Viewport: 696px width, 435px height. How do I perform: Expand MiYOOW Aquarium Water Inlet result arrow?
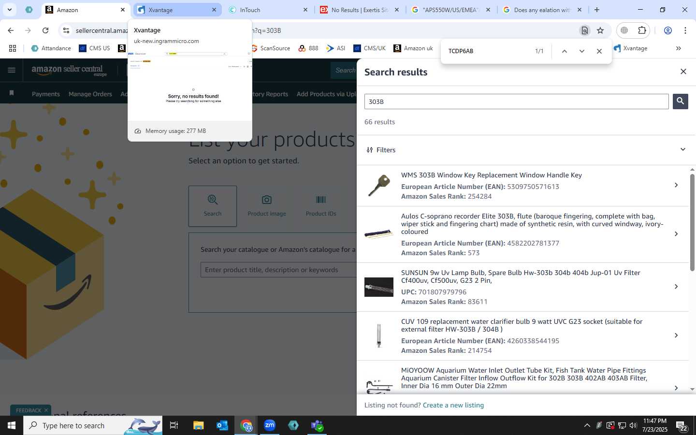(x=676, y=388)
